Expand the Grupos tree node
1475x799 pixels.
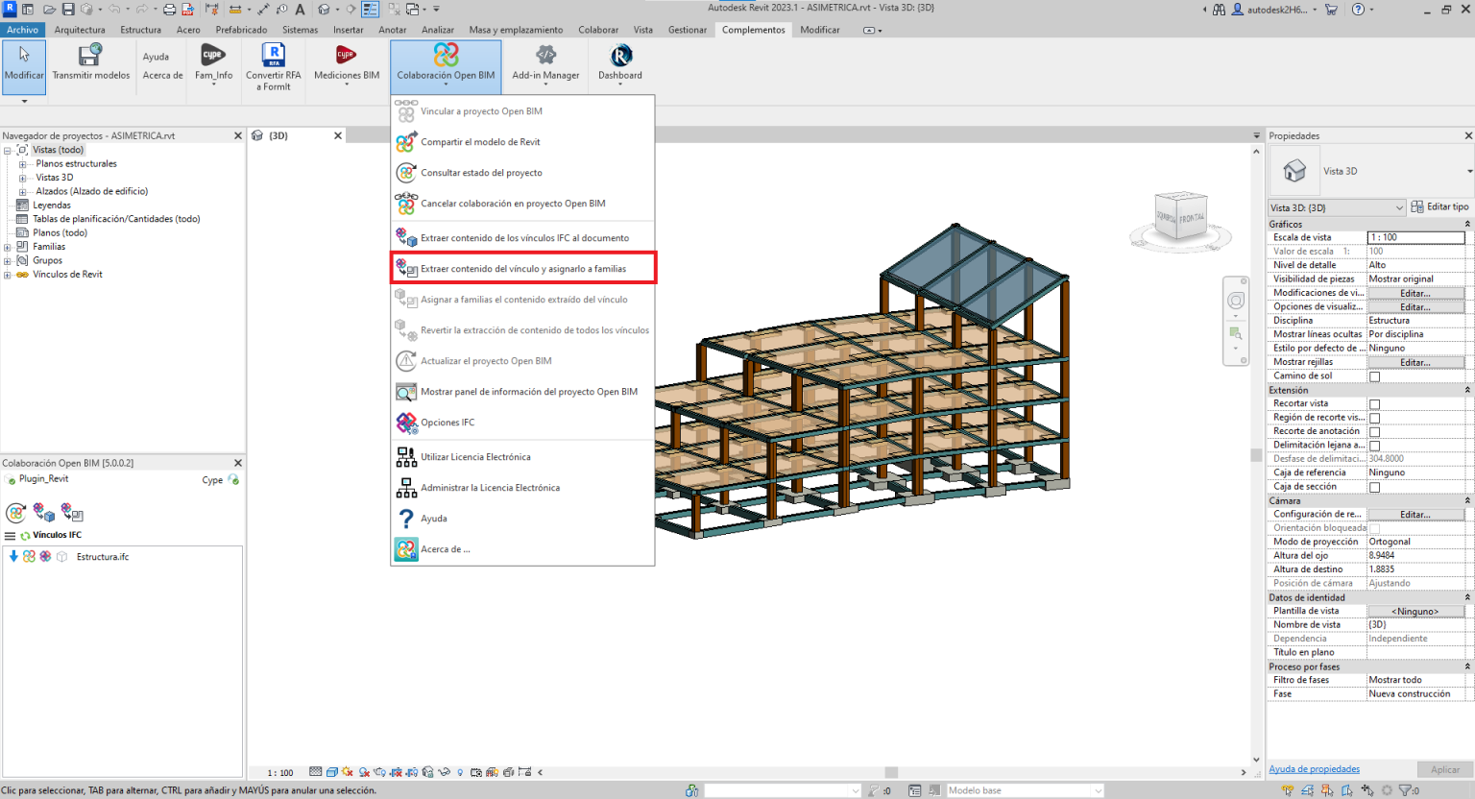coord(8,260)
